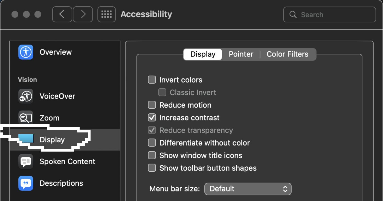Viewport: 383px width, 201px height.
Task: Toggle Differentiate without color checkbox
Action: (x=152, y=143)
